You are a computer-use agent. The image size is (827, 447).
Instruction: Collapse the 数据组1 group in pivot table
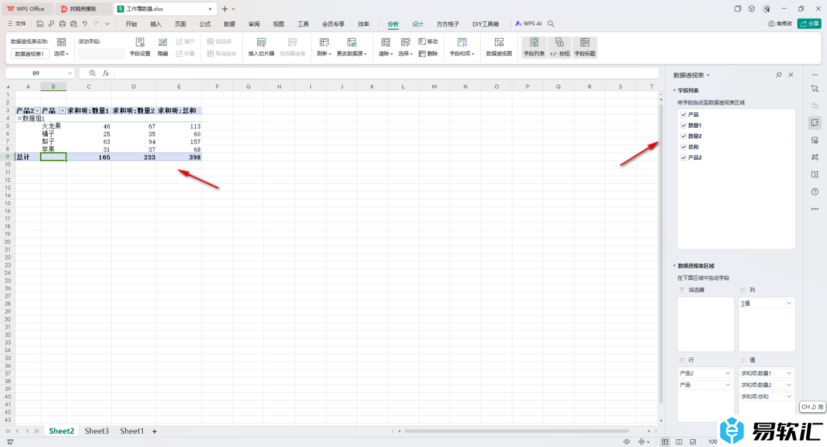pyautogui.click(x=19, y=119)
